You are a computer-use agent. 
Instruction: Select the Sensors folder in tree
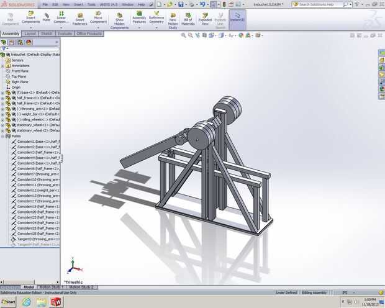(x=17, y=60)
